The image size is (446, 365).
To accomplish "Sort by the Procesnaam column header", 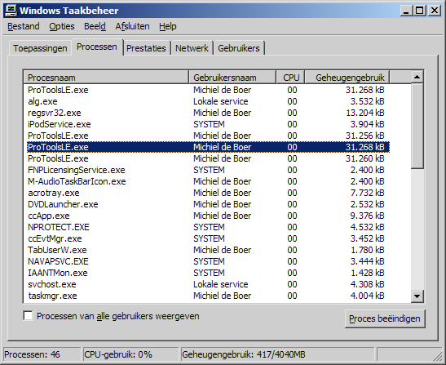I will (106, 78).
